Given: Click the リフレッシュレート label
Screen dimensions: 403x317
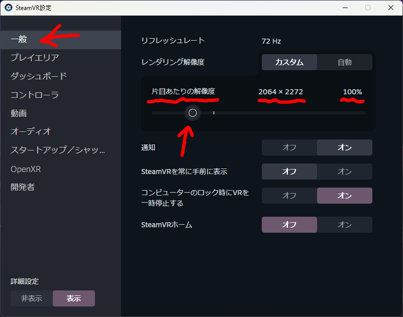Looking at the screenshot, I should pyautogui.click(x=173, y=41).
